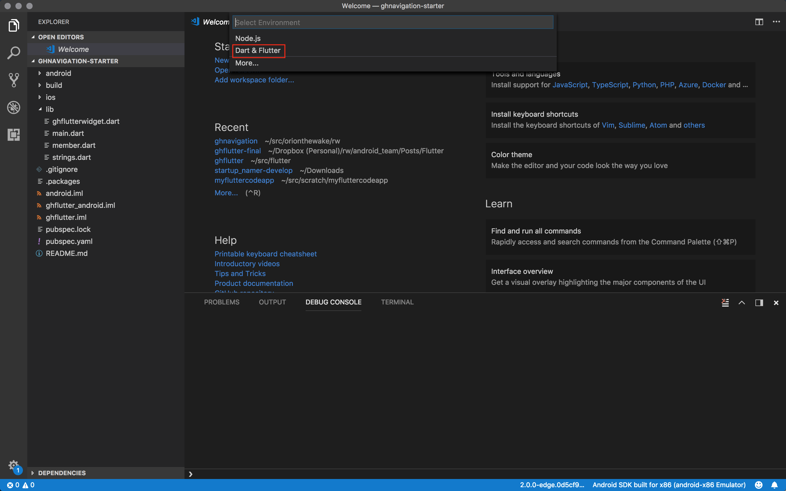Open main.dart in the explorer
786x491 pixels.
pos(68,133)
